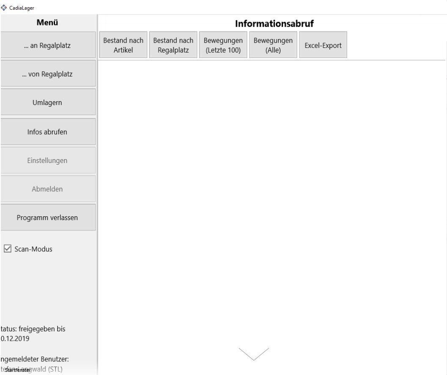Click the CadiaLager app icon in title bar
Viewport: 447px width, 375px height.
pos(4,7)
